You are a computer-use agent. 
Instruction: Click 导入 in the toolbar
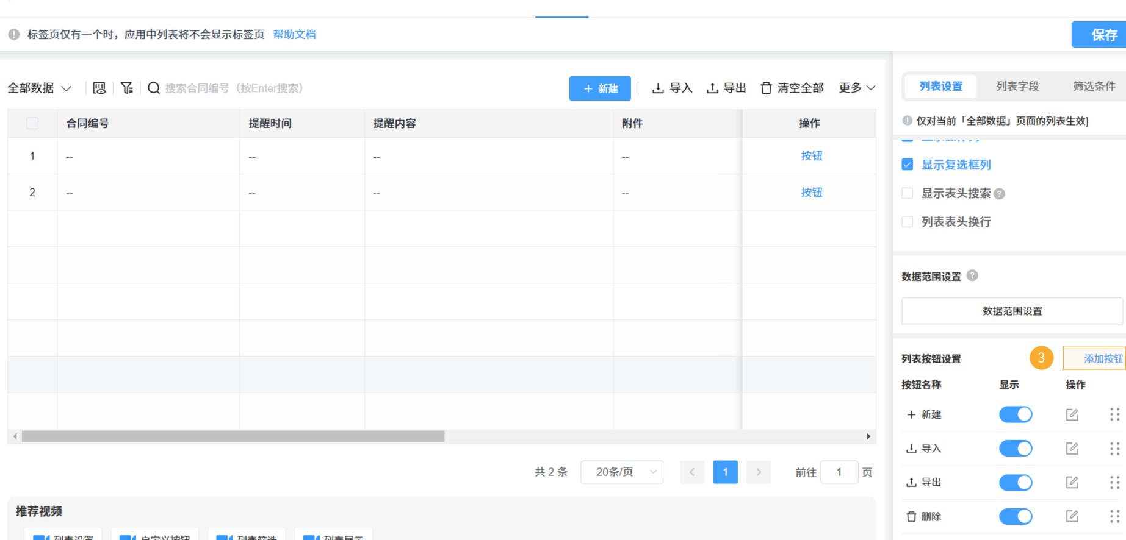click(672, 88)
